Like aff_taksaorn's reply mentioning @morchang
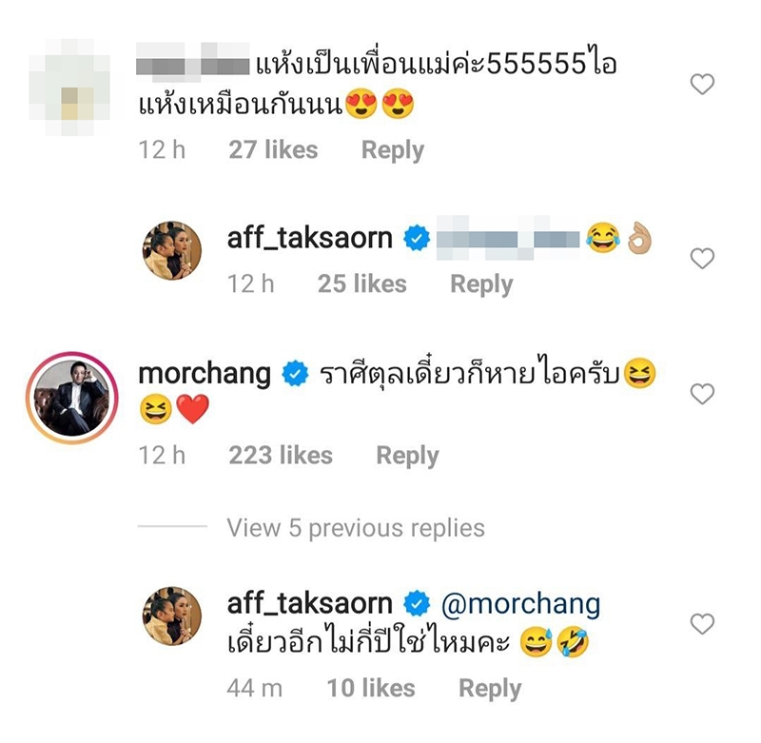761x743 pixels. (x=702, y=624)
